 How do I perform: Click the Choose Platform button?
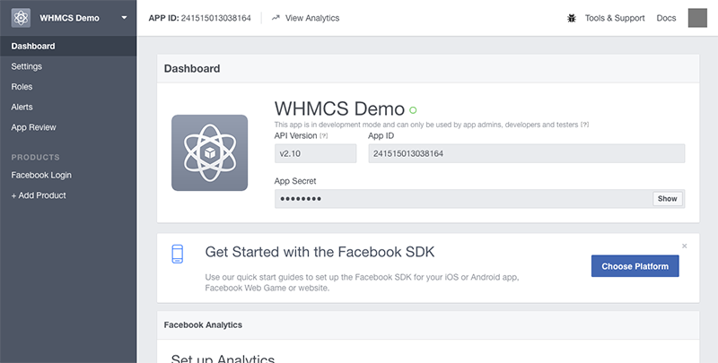635,266
